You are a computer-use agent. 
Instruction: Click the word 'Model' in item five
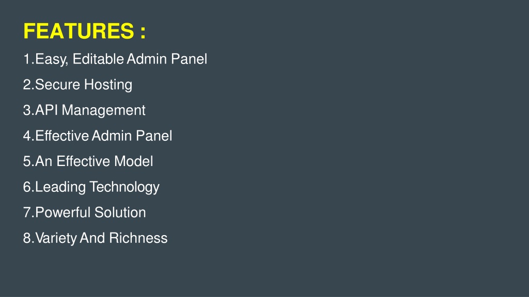tap(134, 161)
